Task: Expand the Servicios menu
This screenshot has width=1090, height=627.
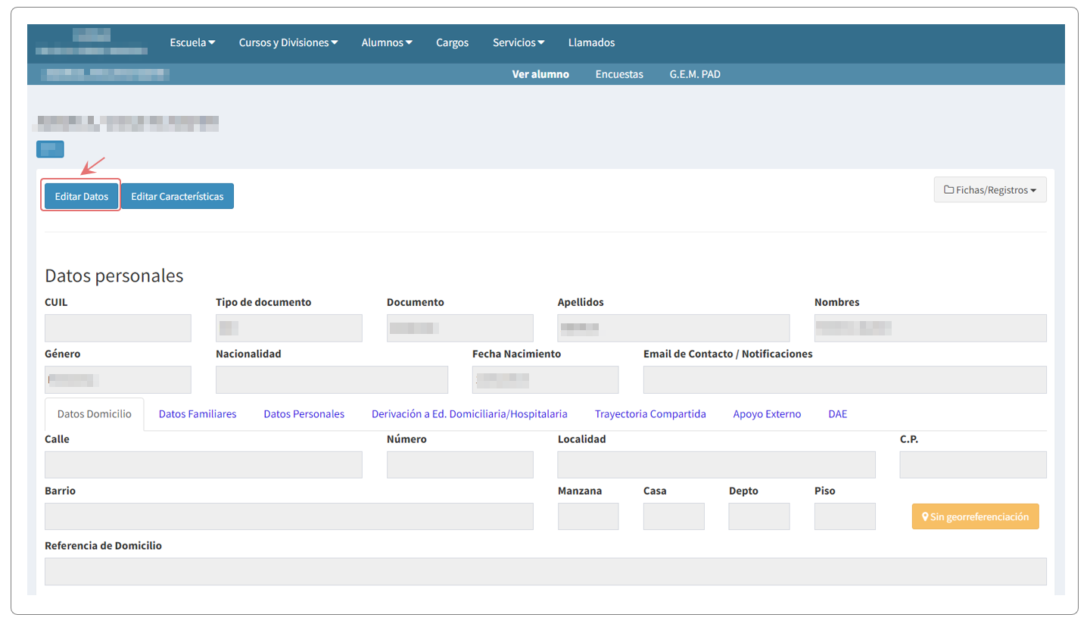Action: pos(519,42)
